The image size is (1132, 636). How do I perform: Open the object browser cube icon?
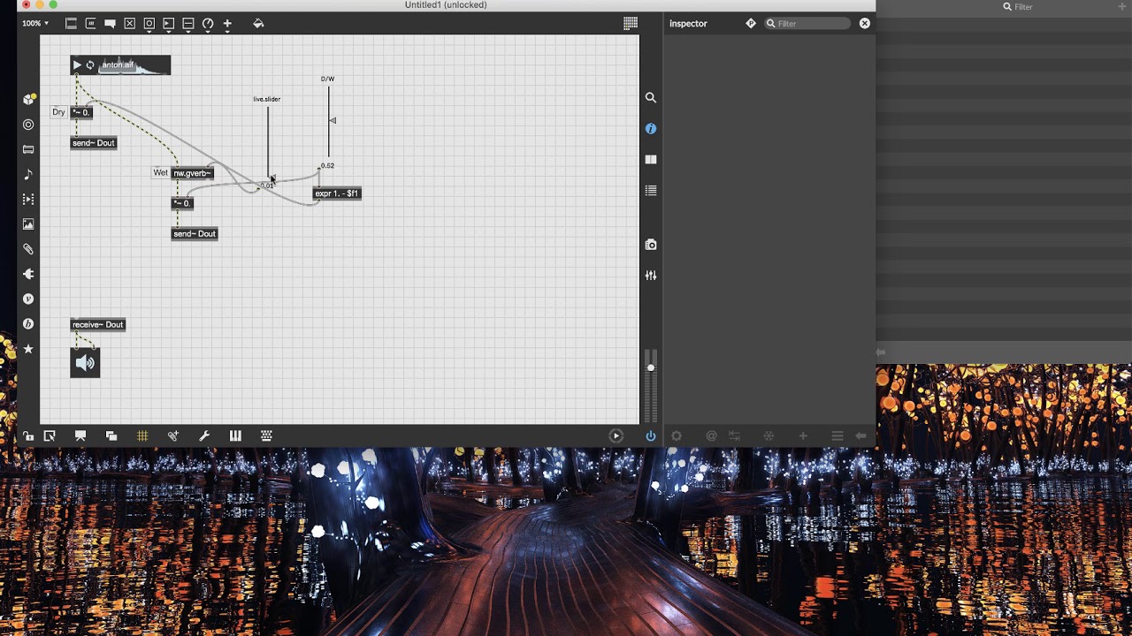28,99
